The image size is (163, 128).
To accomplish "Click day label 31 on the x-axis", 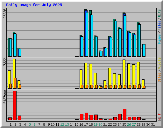I will click(153, 124).
